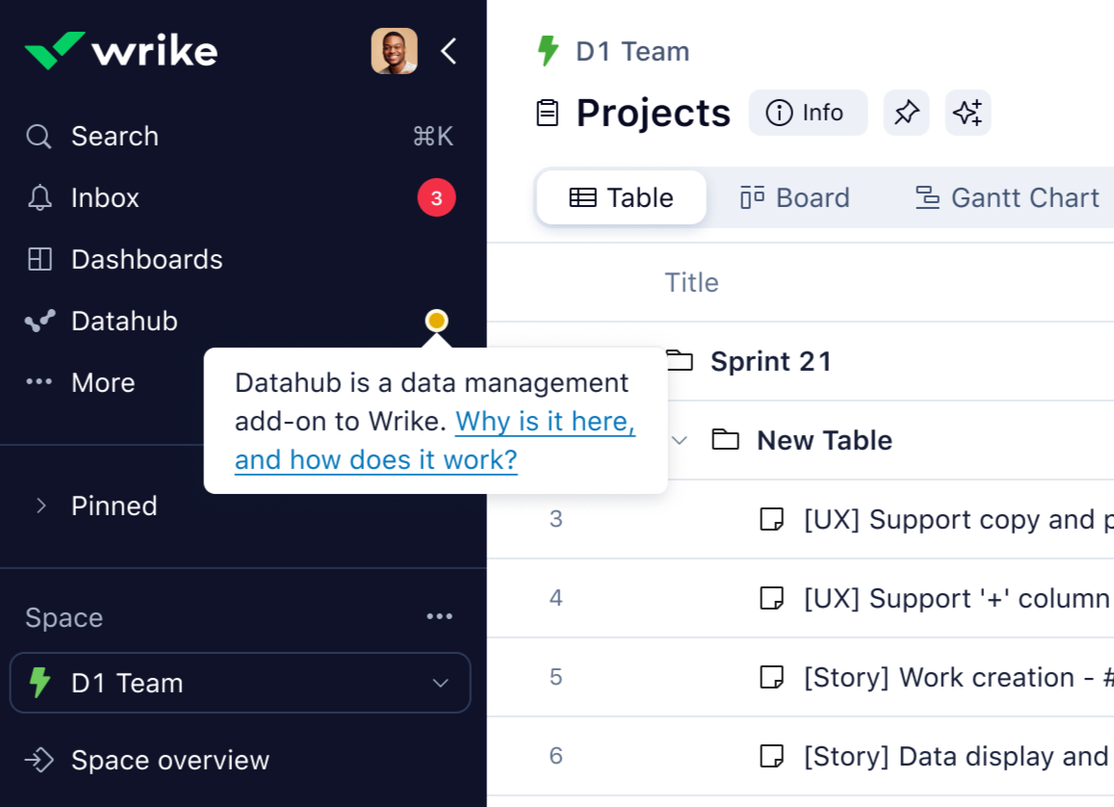Screen dimensions: 1114x807
Task: Click the Space overview arrow icon
Action: pos(39,760)
